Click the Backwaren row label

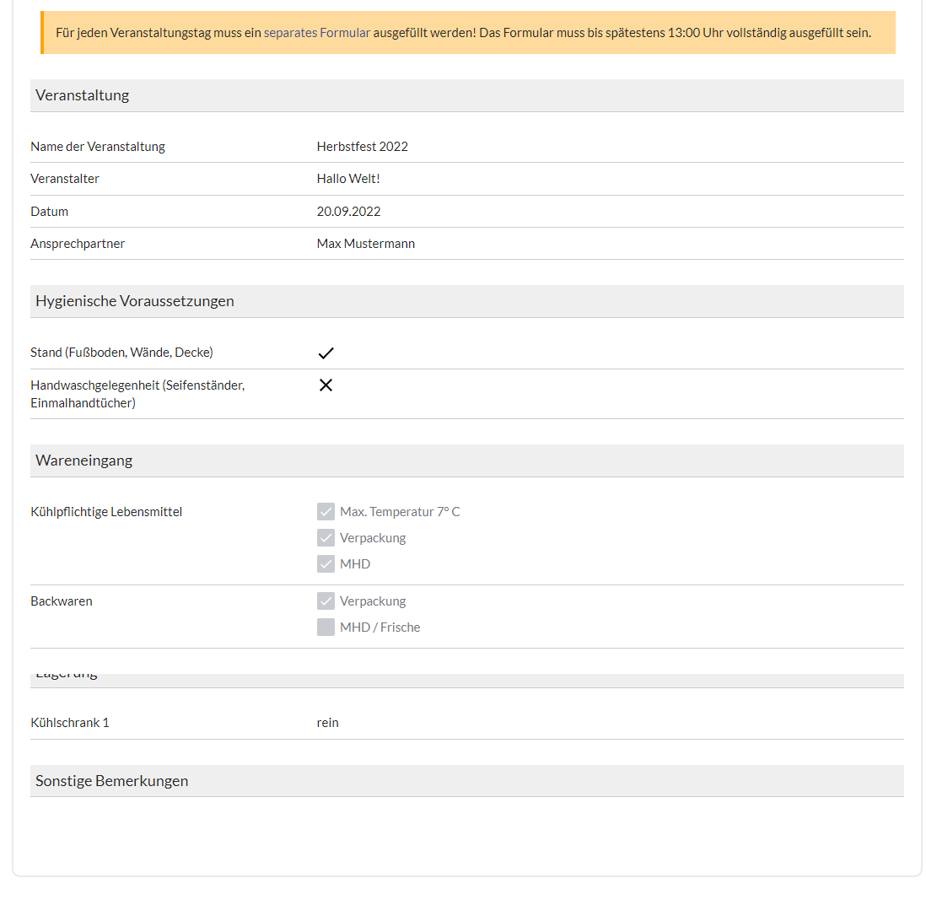62,601
